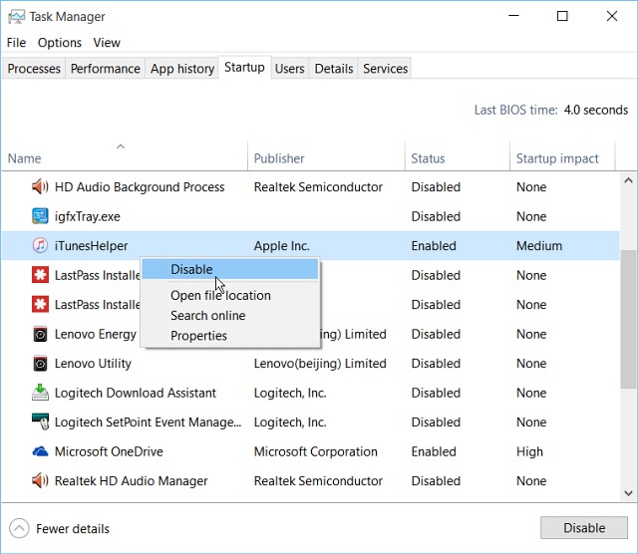Minimize the Task Manager window
This screenshot has height=554, width=638.
pos(514,16)
